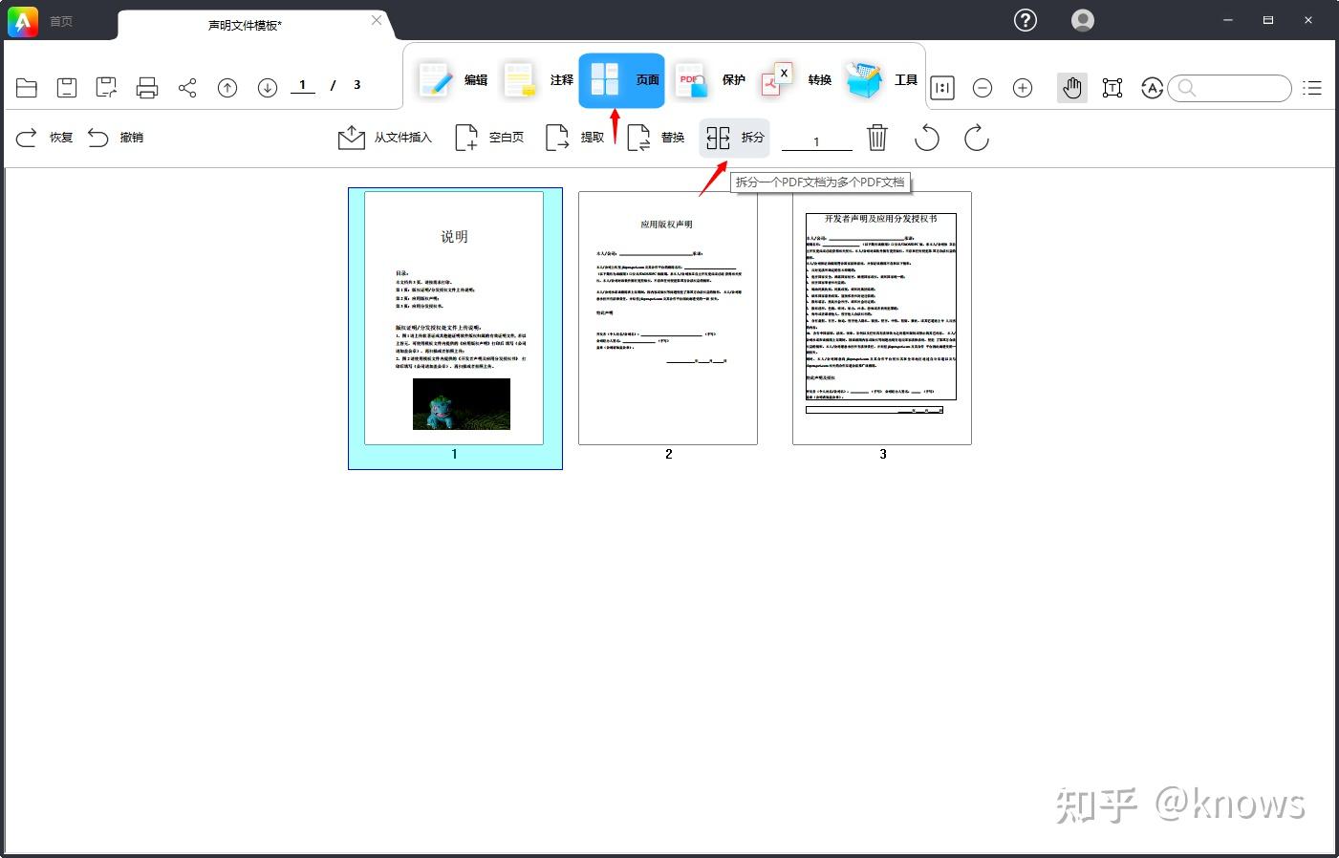The height and width of the screenshot is (858, 1339).
Task: Rotate page counterclockwise
Action: [927, 138]
